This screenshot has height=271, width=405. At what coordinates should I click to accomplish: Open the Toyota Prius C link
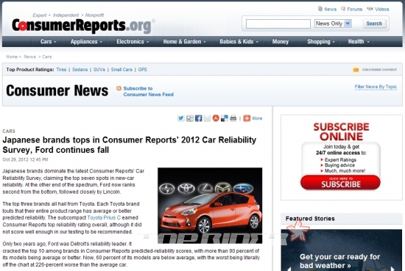point(104,217)
